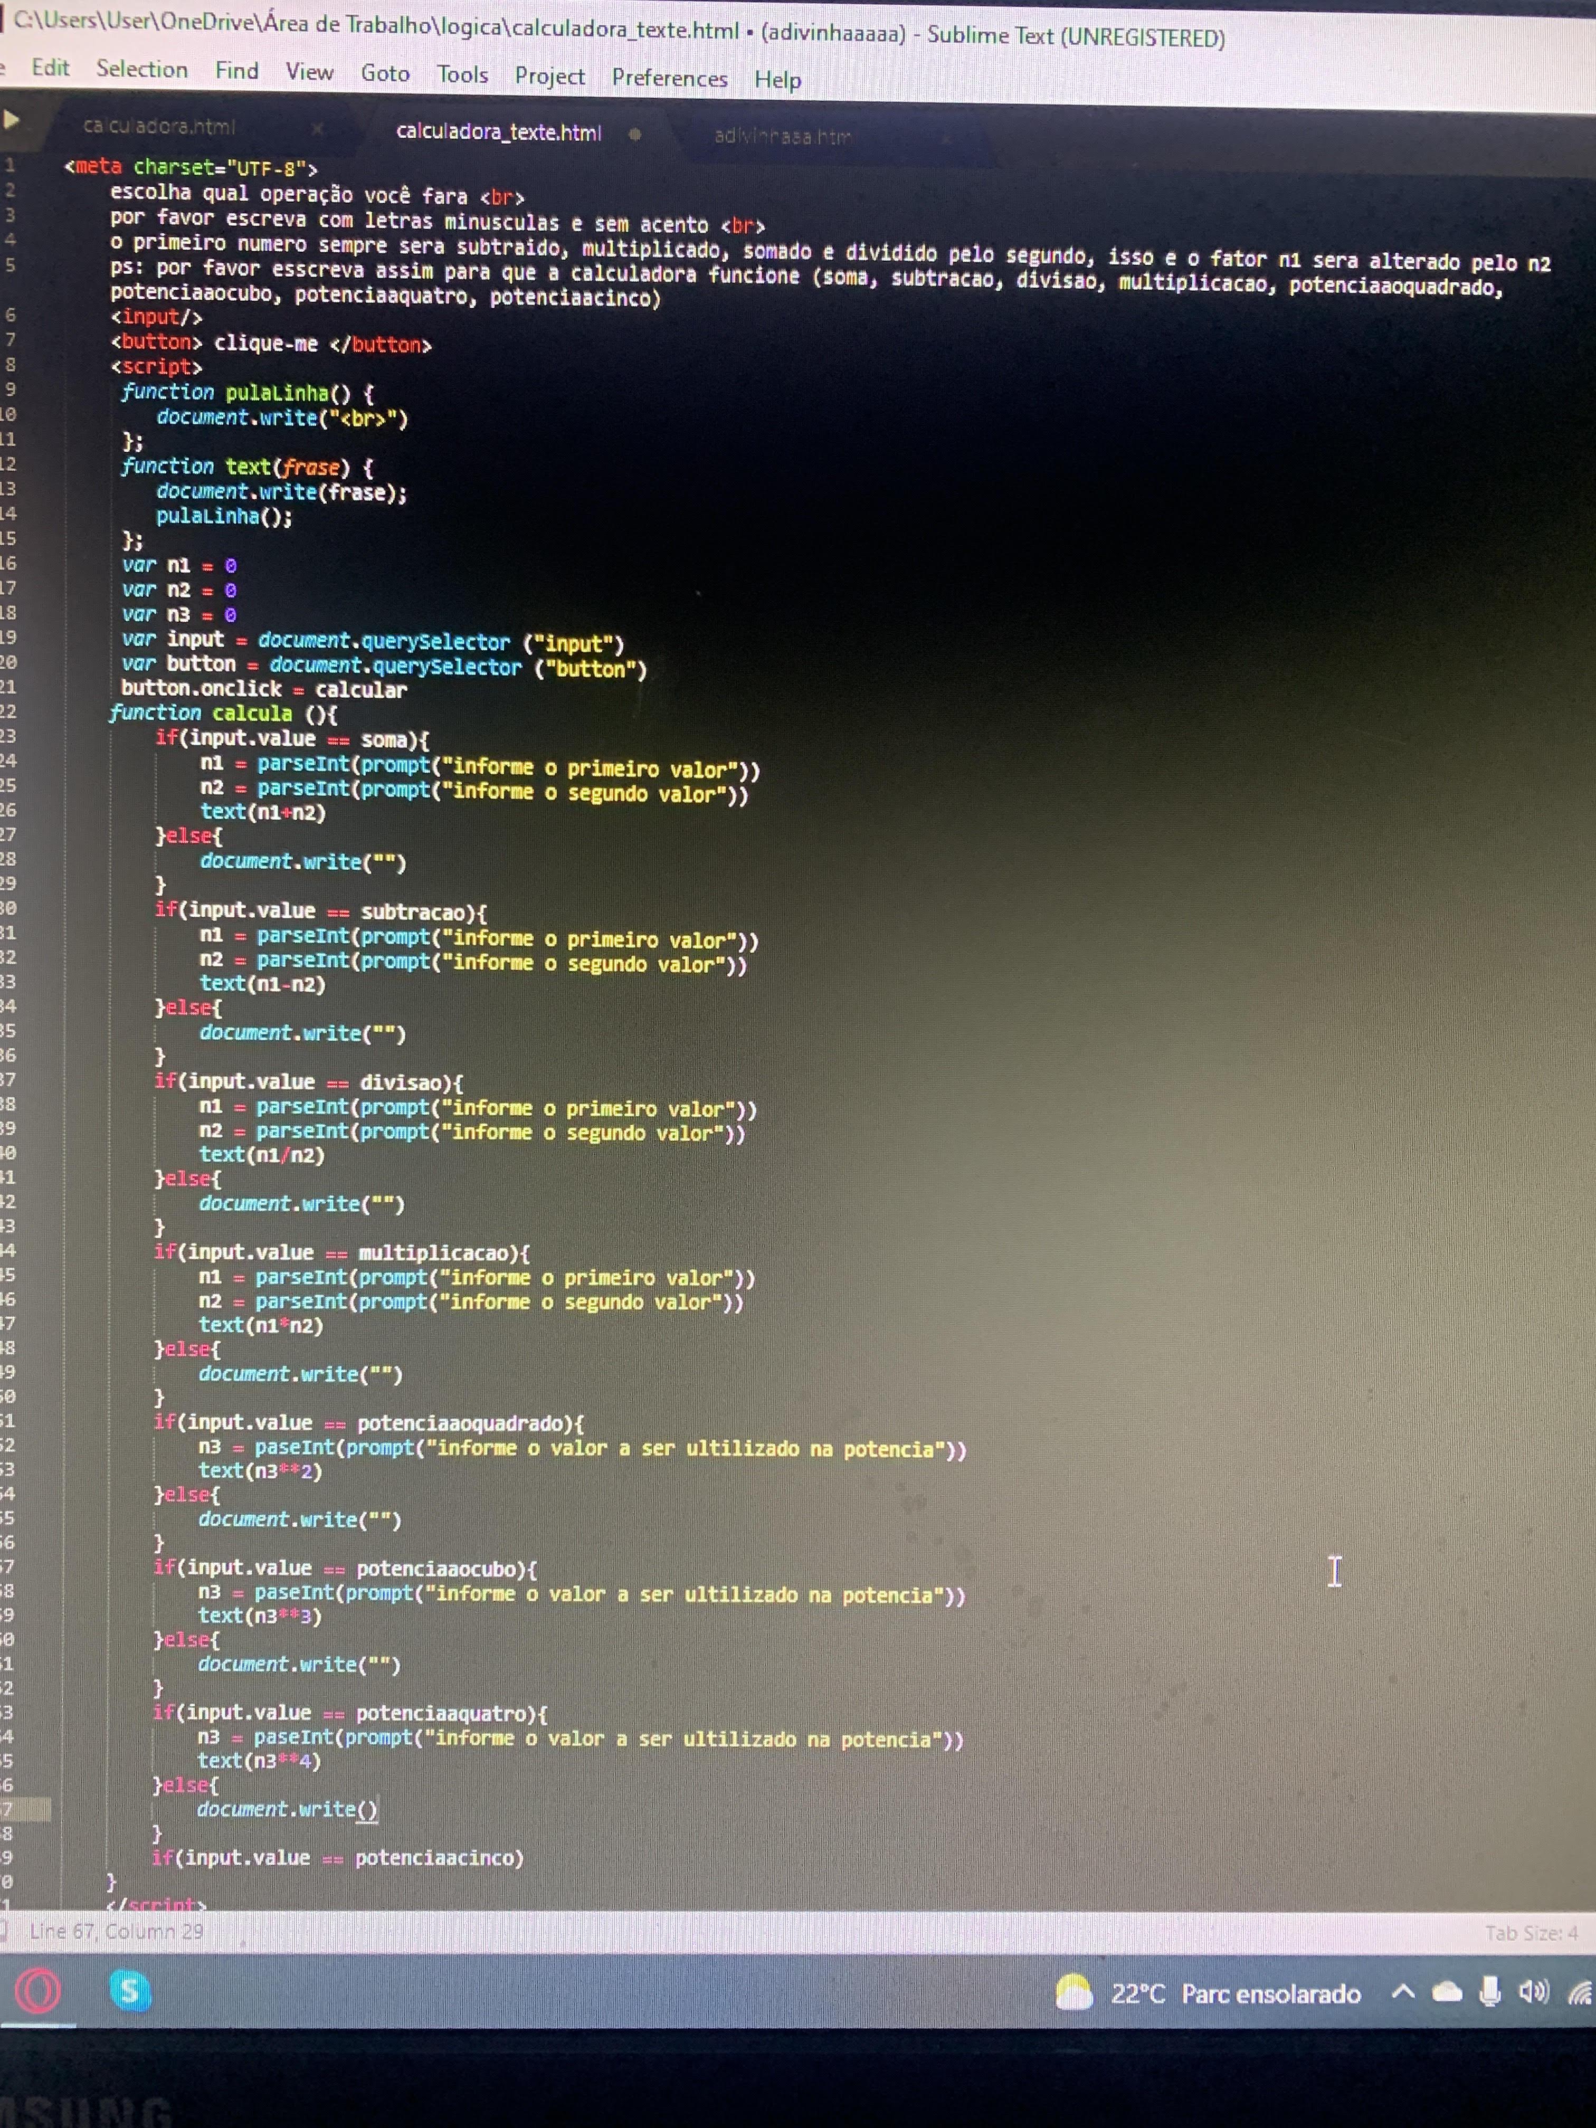The height and width of the screenshot is (2128, 1596).
Task: Open the Tools menu
Action: point(463,75)
